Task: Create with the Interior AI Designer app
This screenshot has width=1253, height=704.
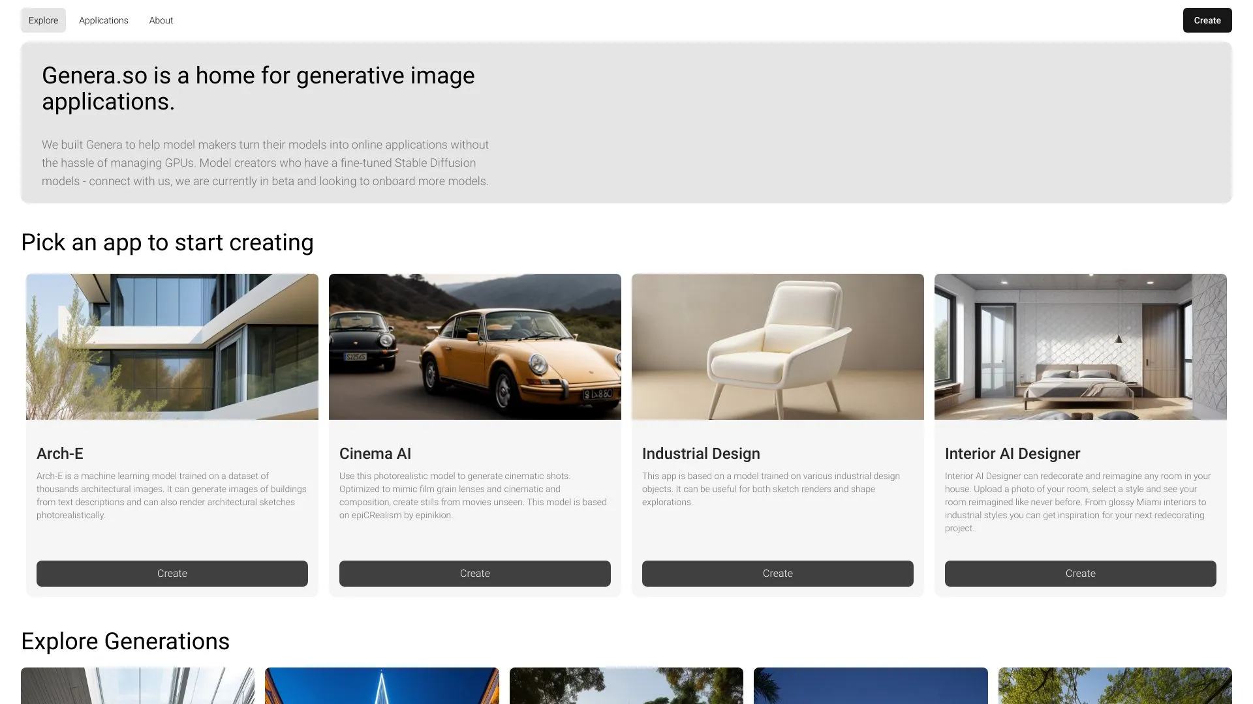Action: (x=1080, y=574)
